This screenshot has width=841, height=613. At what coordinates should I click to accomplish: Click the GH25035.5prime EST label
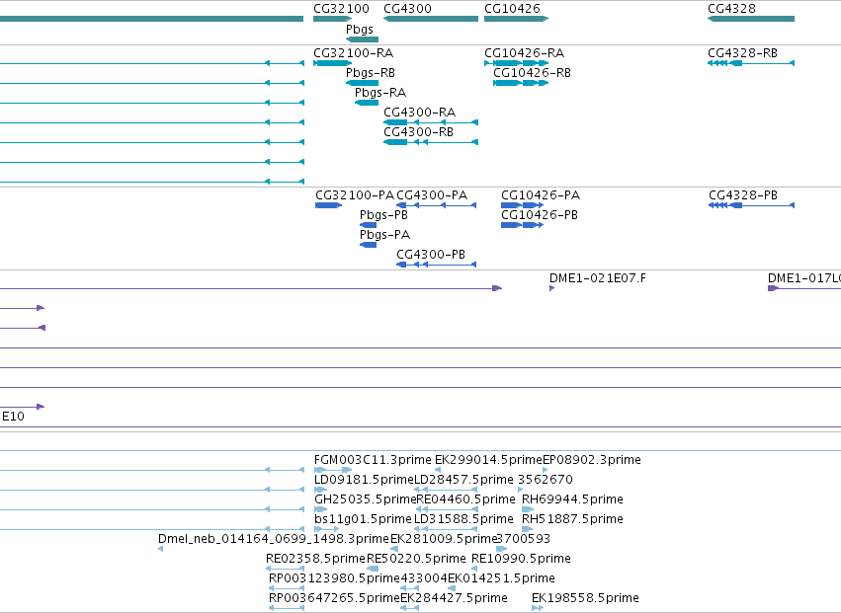[x=366, y=499]
